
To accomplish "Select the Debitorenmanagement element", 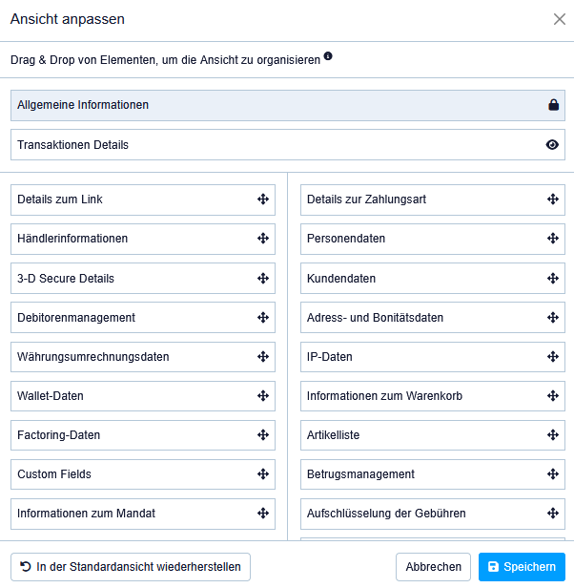I will (143, 318).
